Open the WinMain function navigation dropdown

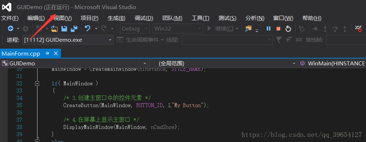(332, 63)
